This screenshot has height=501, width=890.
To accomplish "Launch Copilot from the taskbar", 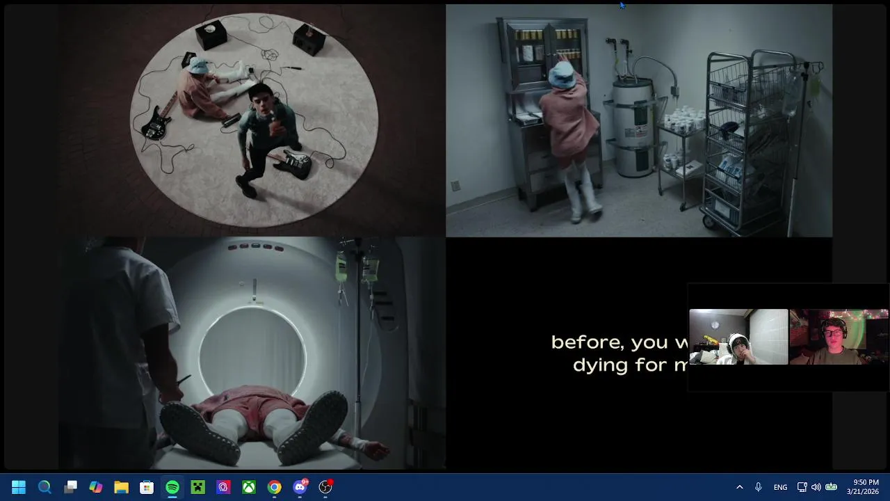I will (96, 487).
